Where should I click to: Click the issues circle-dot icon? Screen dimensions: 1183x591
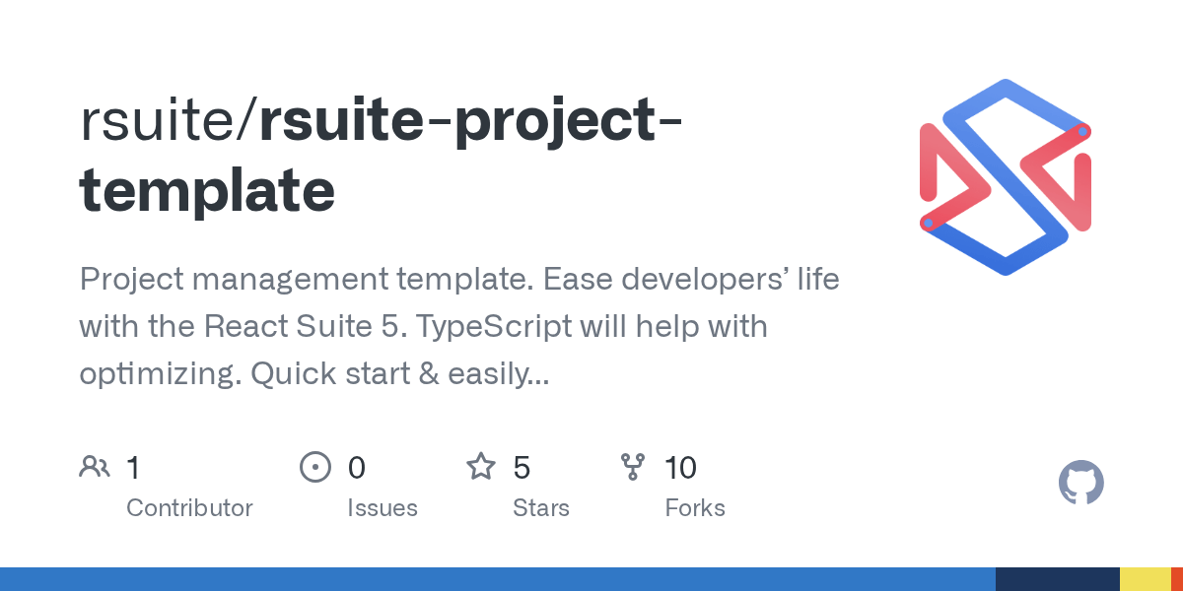point(314,467)
